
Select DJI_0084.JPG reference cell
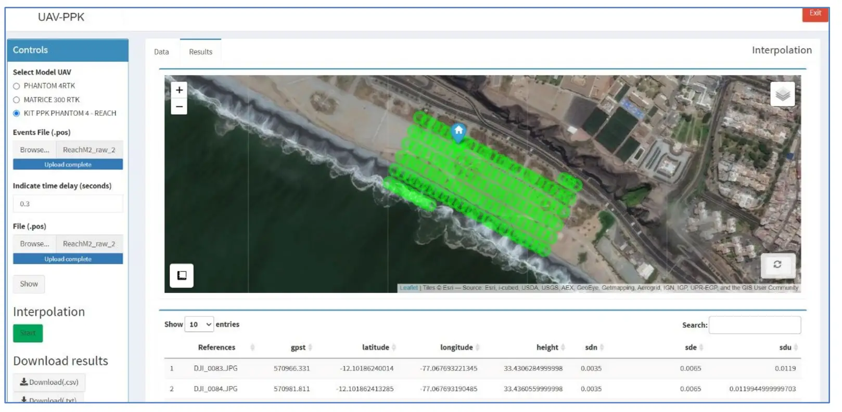[x=215, y=389]
